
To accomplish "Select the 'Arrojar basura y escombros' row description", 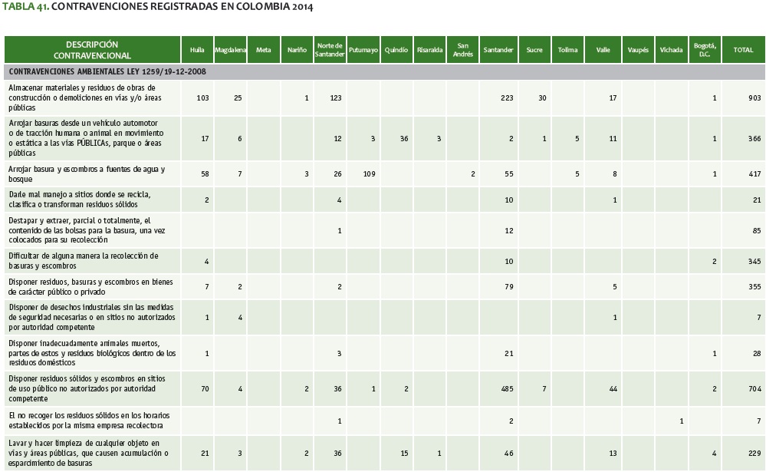I will [x=86, y=173].
